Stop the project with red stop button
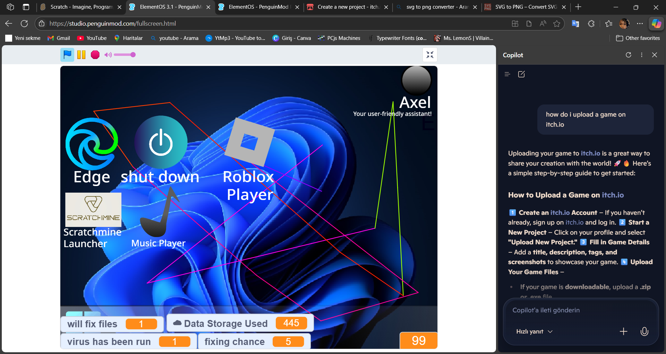Screen dimensions: 666x354 [x=95, y=54]
